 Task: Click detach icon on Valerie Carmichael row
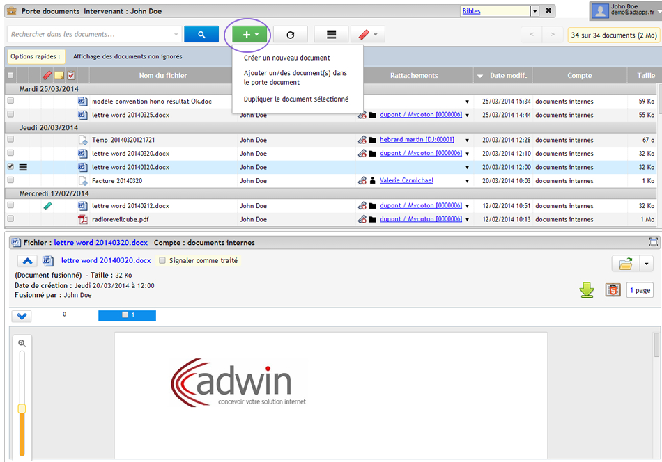(362, 180)
